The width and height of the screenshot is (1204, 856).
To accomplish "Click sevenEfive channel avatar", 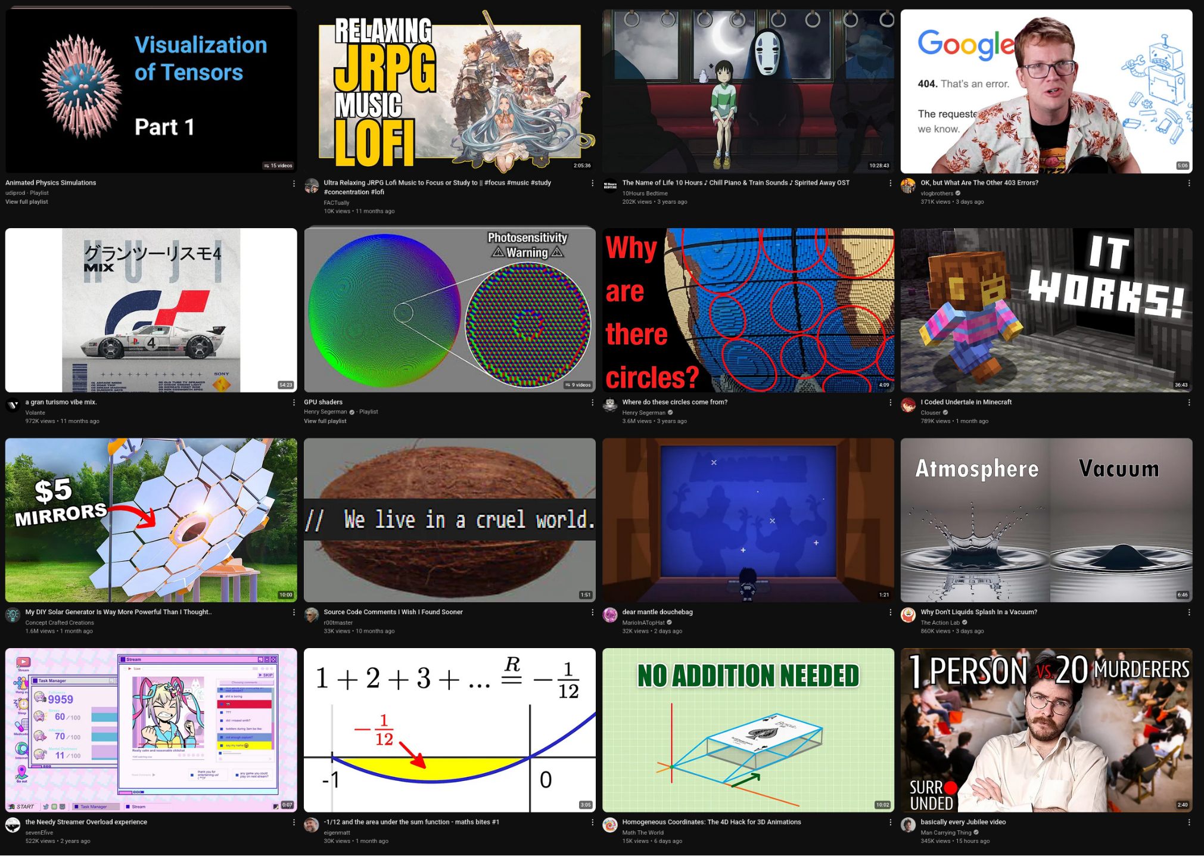I will pos(13,825).
